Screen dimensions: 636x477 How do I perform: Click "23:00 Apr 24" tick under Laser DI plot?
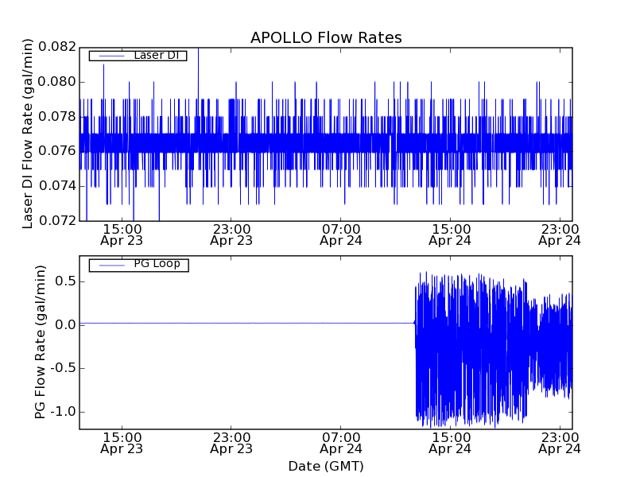[560, 235]
